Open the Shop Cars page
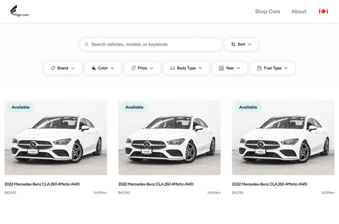 click(267, 12)
